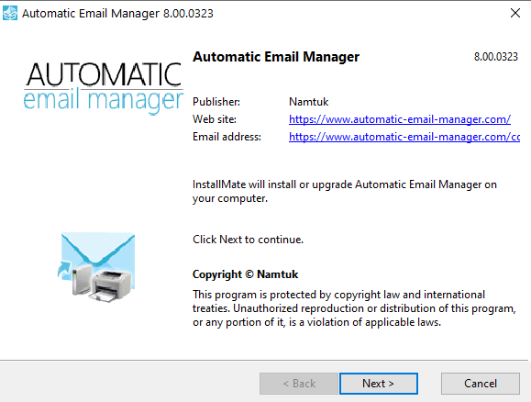Image resolution: width=531 pixels, height=402 pixels.
Task: Click the Email address: label
Action: click(x=227, y=137)
